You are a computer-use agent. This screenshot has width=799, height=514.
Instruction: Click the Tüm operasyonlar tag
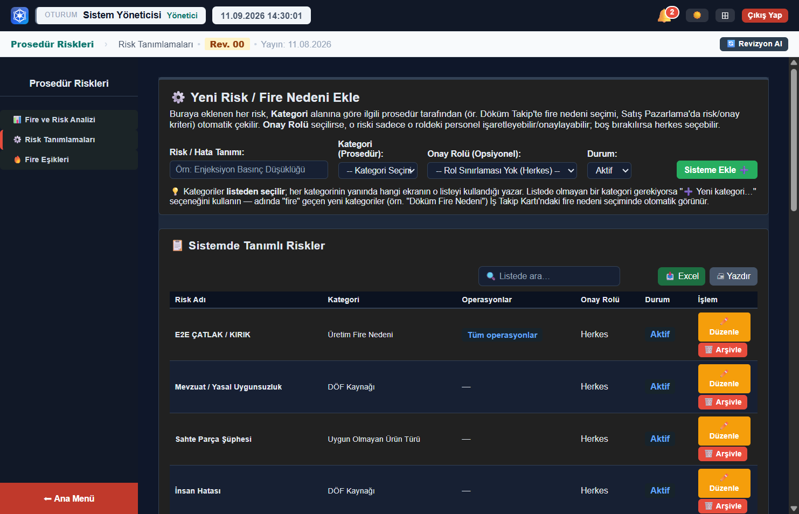tap(502, 335)
